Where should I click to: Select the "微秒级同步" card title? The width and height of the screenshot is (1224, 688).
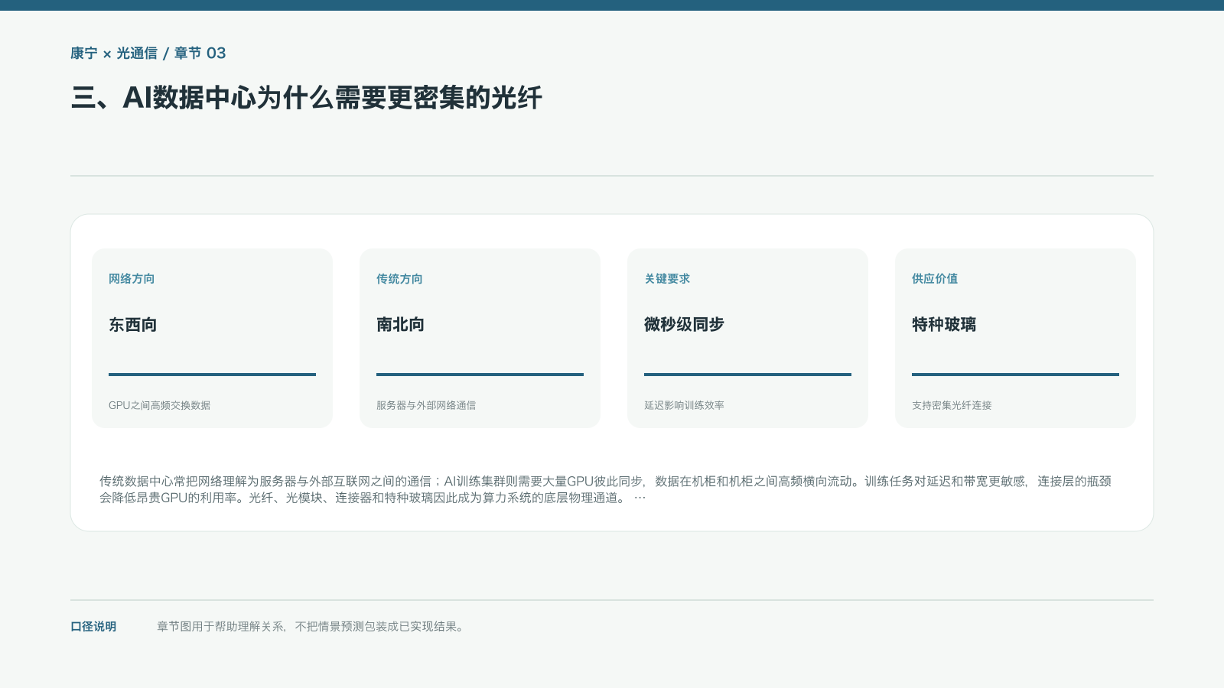pyautogui.click(x=684, y=324)
